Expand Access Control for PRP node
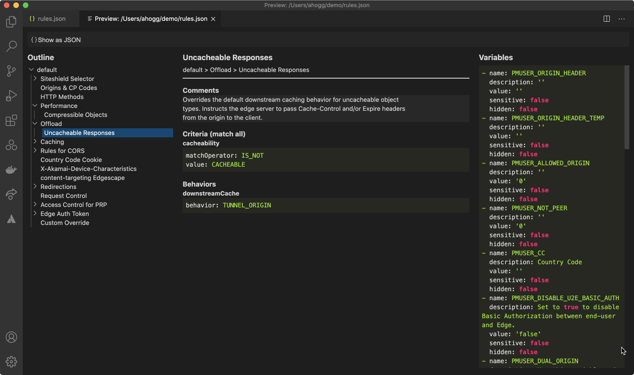634x375 pixels. [x=35, y=205]
